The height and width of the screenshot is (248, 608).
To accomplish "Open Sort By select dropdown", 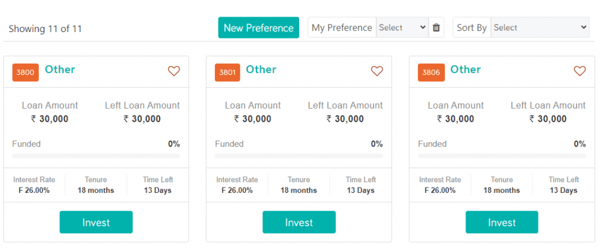I will [540, 27].
